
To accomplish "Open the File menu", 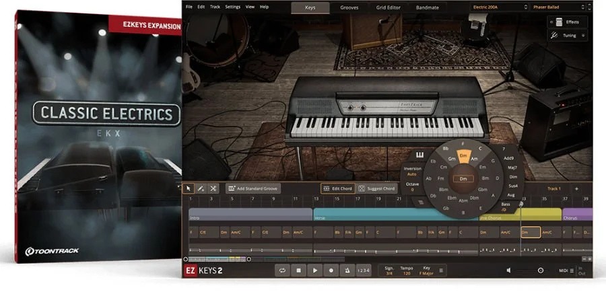I will point(189,7).
